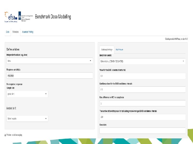This screenshot has height=144, width=193.
Task: Click the BMR value input field
Action: 142,76
